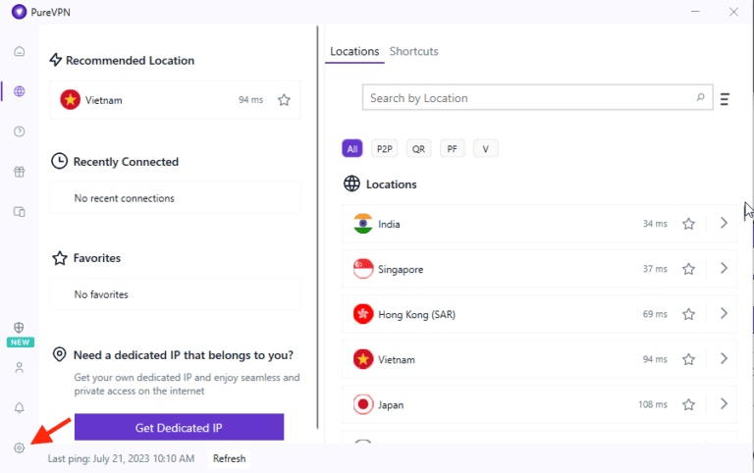Click the user profile sidebar icon
754x473 pixels.
[x=20, y=368]
